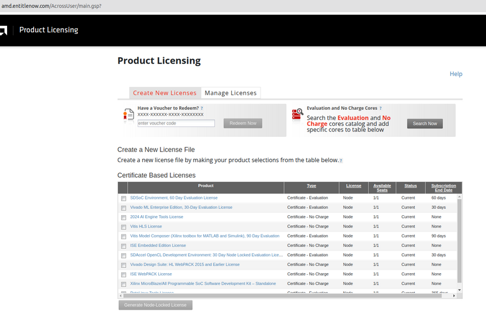This screenshot has width=486, height=331.
Task: Open 2024 AI Engine Tools License link
Action: coord(156,217)
